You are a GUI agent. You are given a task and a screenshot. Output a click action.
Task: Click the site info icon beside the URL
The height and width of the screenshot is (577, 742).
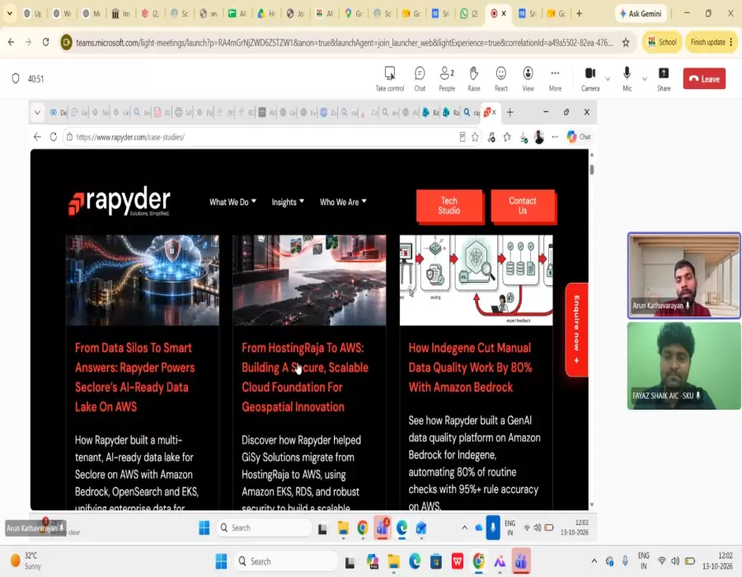pos(66,43)
